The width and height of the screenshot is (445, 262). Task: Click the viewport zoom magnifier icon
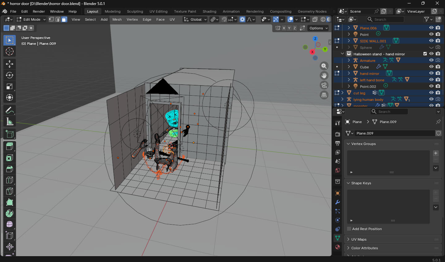[x=324, y=66]
